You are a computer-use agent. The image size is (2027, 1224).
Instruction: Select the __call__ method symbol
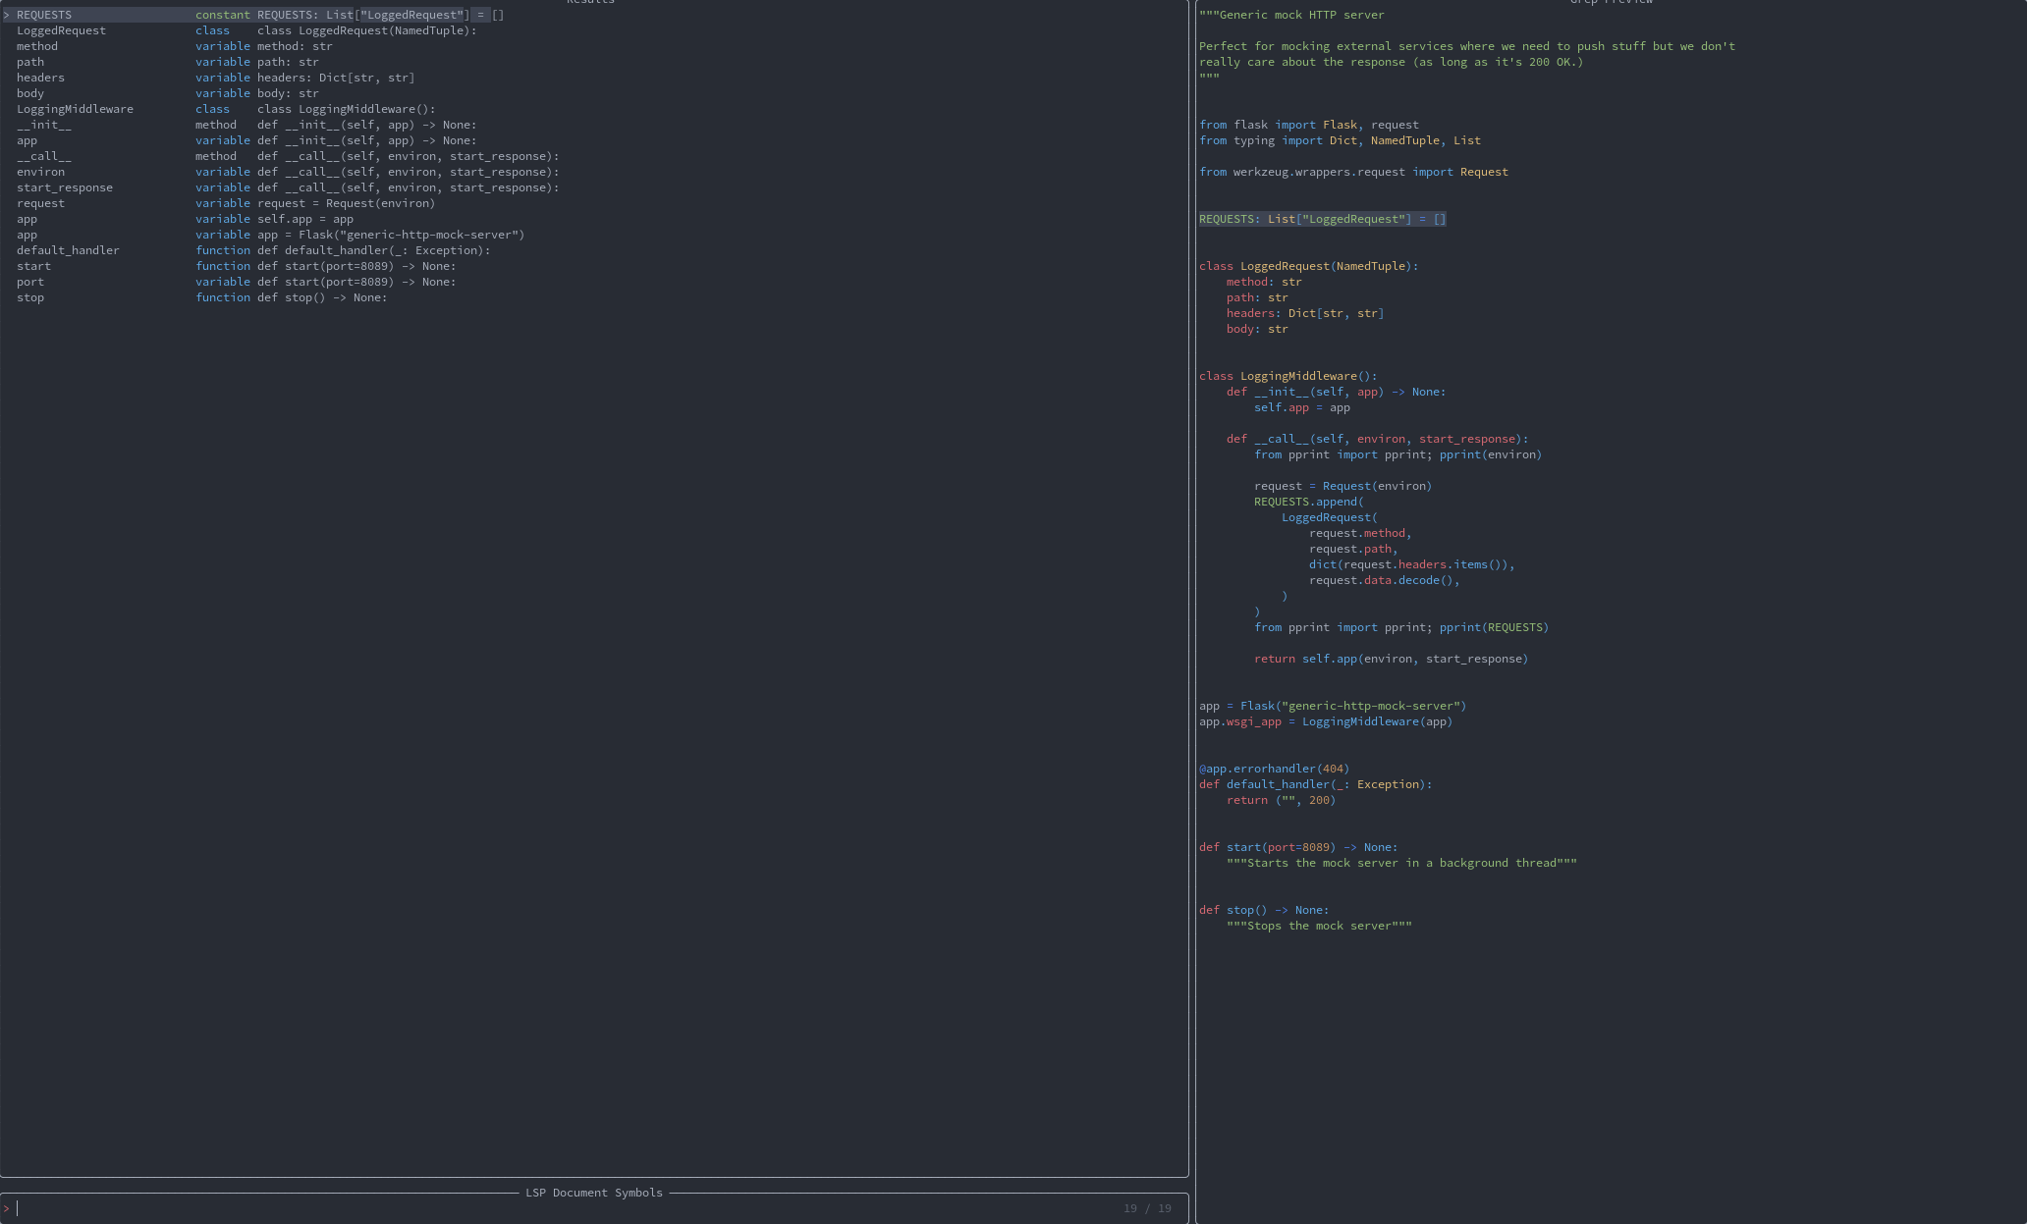(x=43, y=155)
